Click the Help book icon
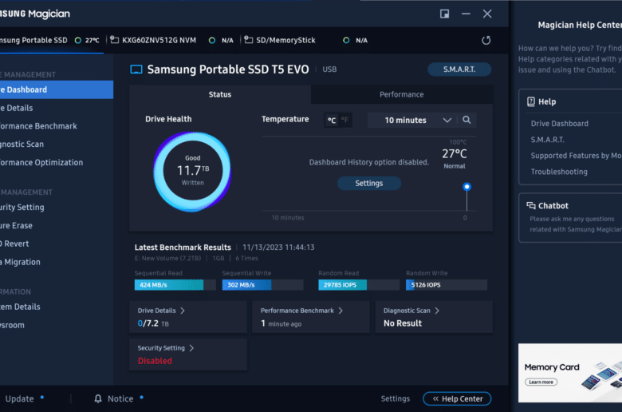Image resolution: width=622 pixels, height=412 pixels. tap(531, 101)
